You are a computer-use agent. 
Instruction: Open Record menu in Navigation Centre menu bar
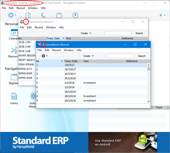pyautogui.click(x=20, y=8)
